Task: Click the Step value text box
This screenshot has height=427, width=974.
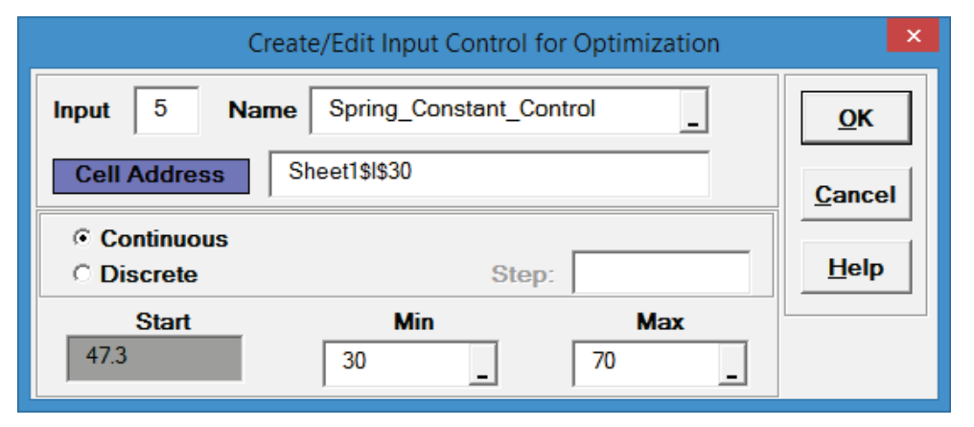Action: [661, 273]
